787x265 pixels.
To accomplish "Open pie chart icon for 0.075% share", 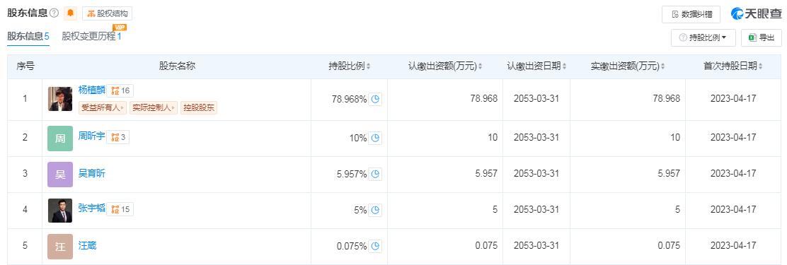I will [375, 246].
